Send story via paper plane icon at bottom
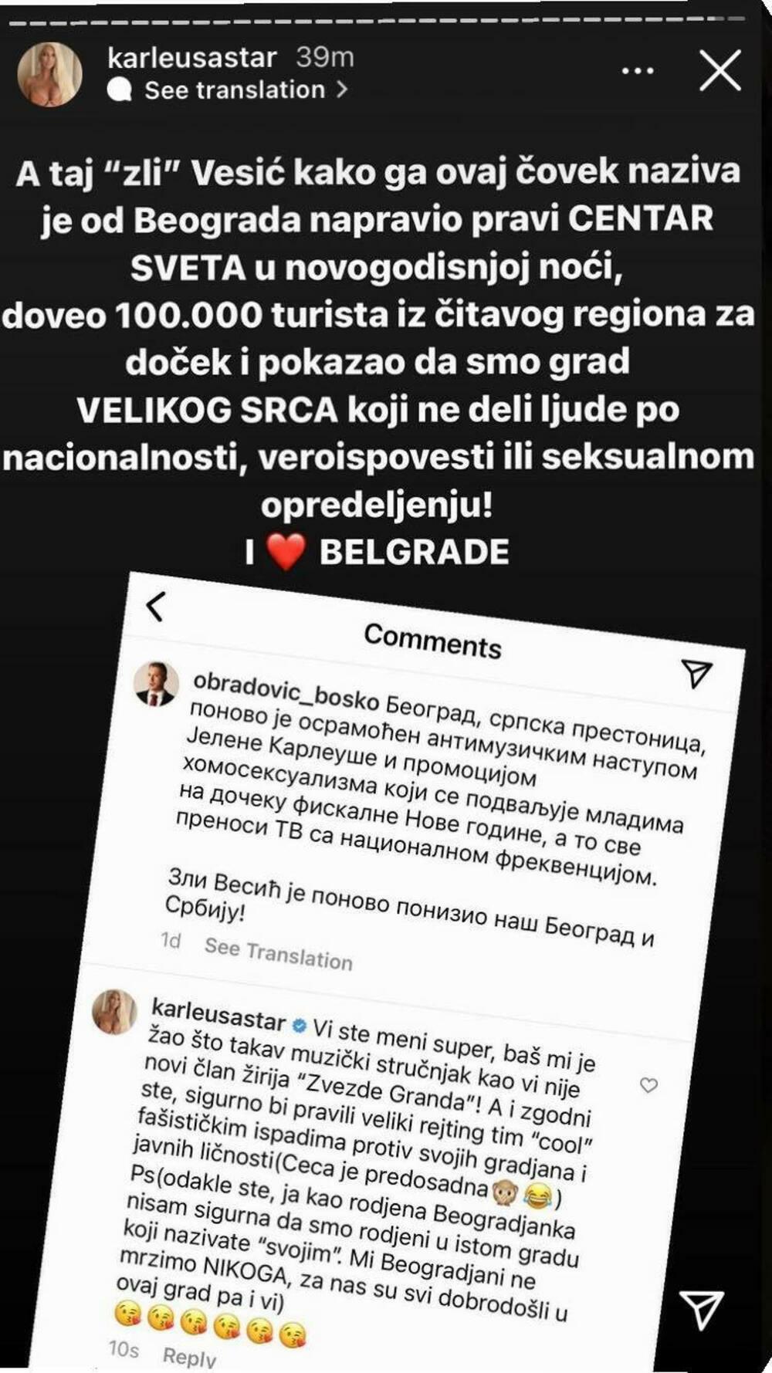The height and width of the screenshot is (1373, 772). (702, 1308)
